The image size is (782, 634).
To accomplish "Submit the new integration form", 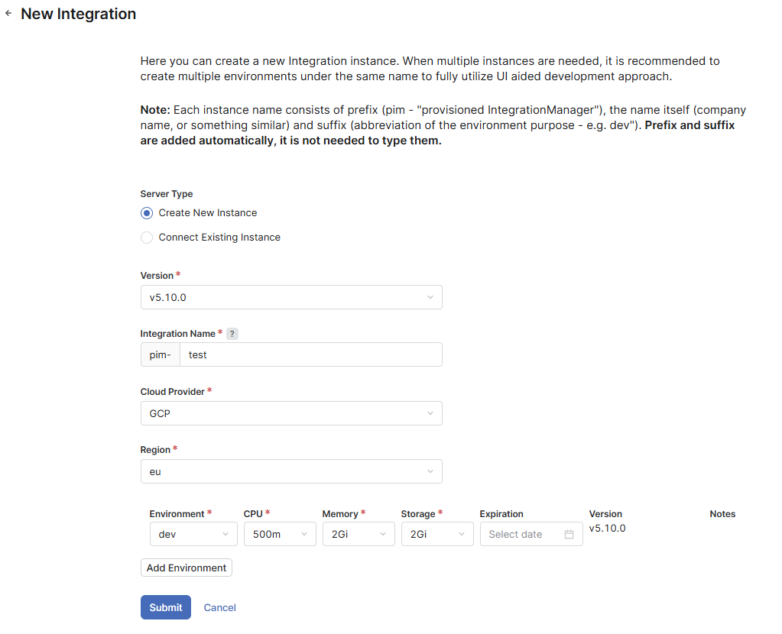I will pyautogui.click(x=166, y=607).
